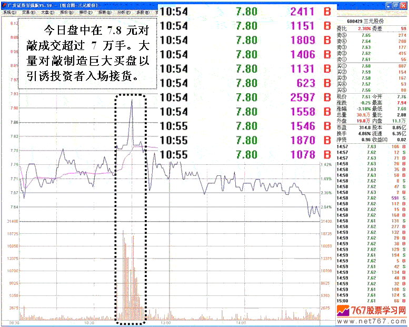
Task: Open the 大盘 menu
Action: [x=47, y=11]
